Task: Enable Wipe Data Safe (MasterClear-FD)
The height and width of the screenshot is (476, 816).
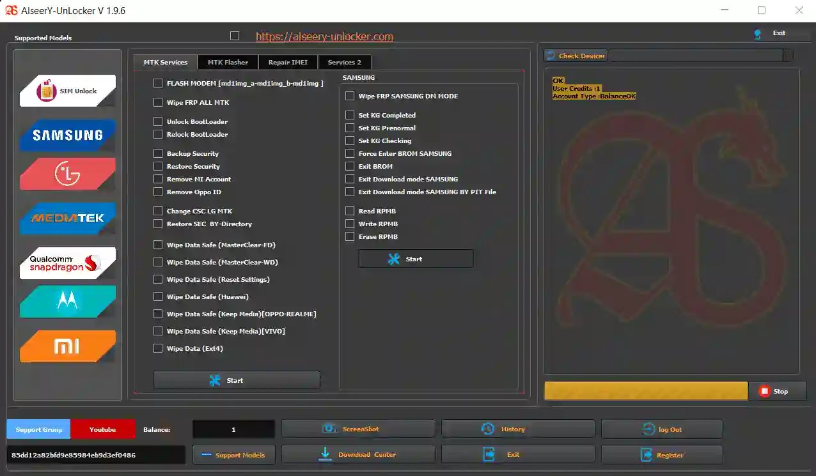Action: pyautogui.click(x=158, y=245)
